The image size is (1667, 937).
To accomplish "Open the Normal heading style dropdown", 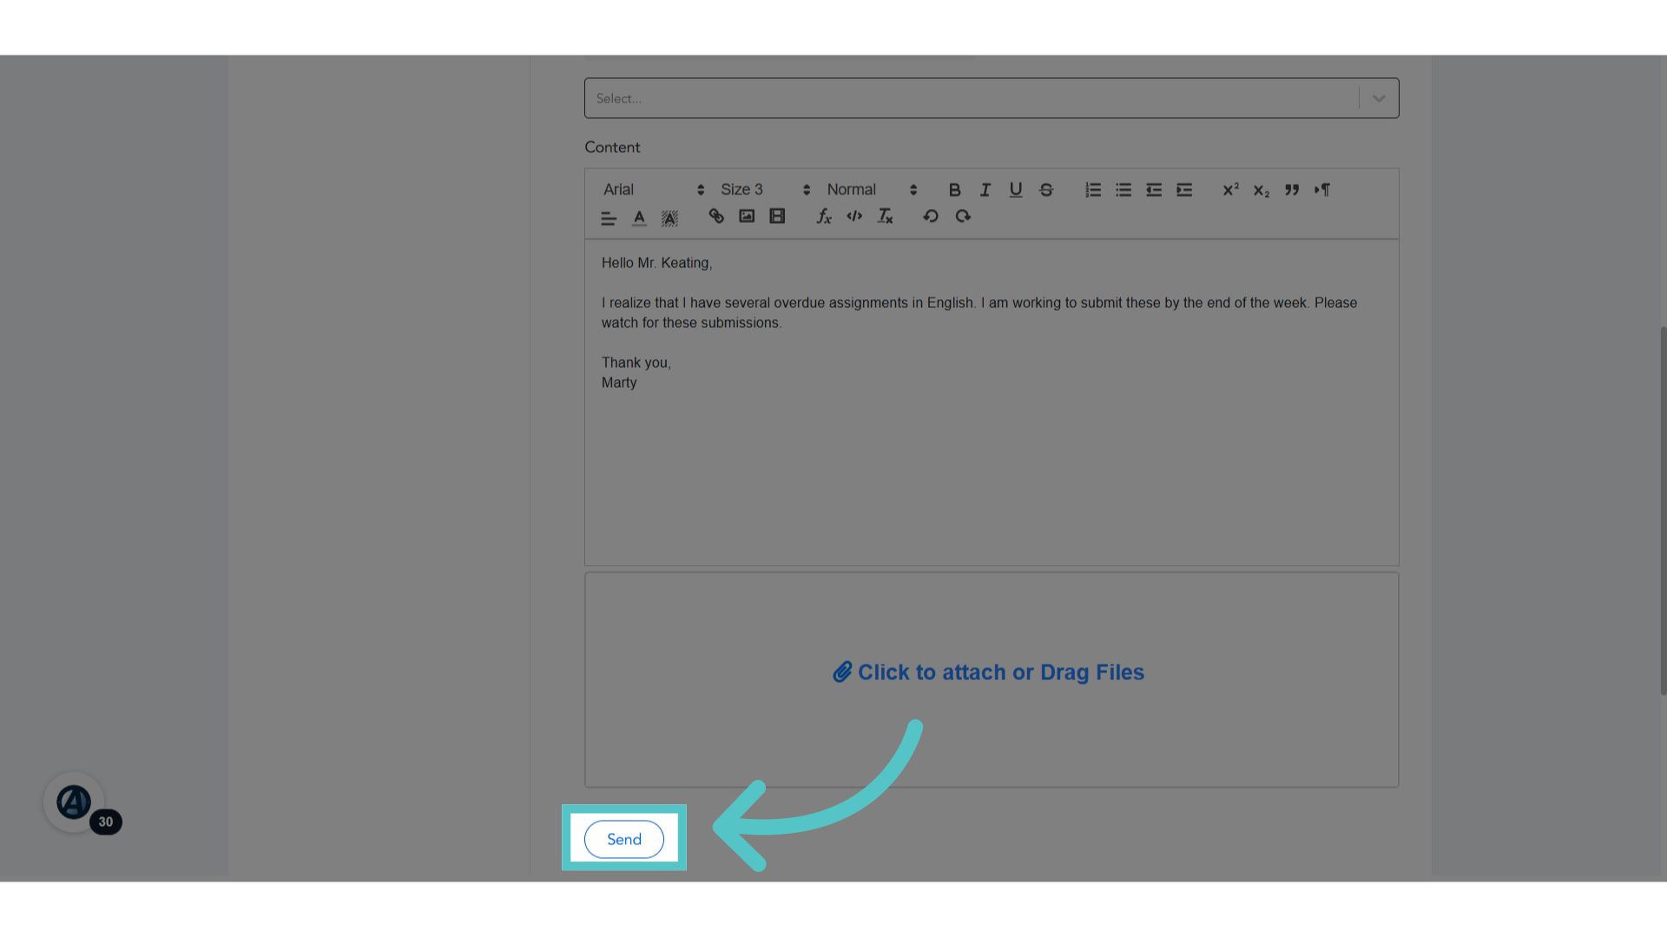I will (x=871, y=189).
